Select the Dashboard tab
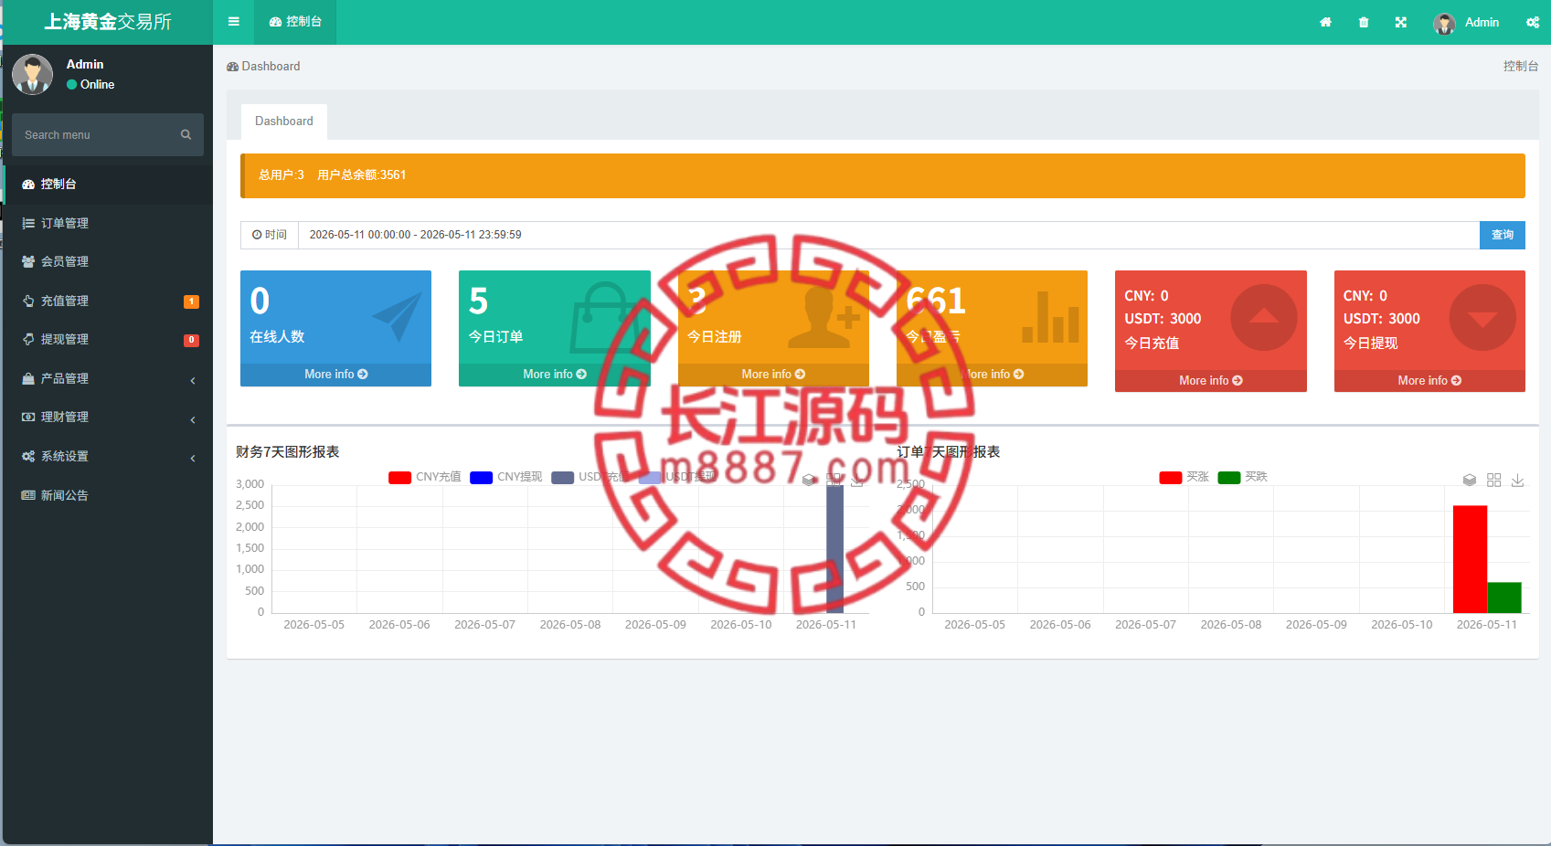The height and width of the screenshot is (846, 1551). click(284, 122)
